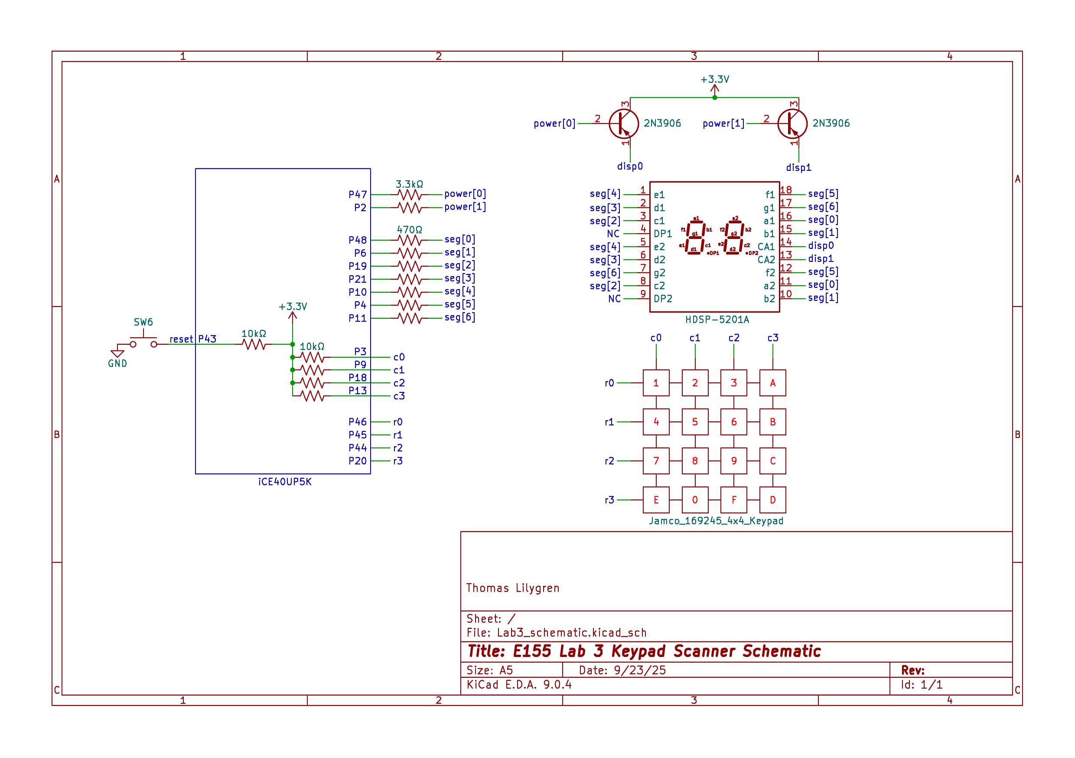This screenshot has width=1075, height=758.
Task: Click the 3.3kΩ resistor on P47
Action: coord(409,194)
